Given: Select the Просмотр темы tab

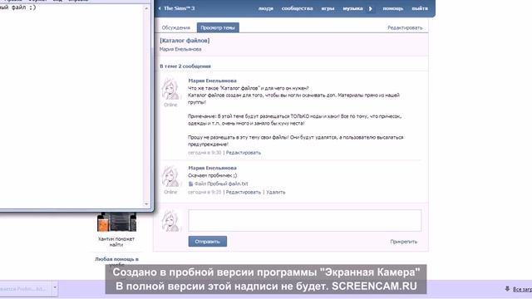Looking at the screenshot, I should (x=218, y=27).
